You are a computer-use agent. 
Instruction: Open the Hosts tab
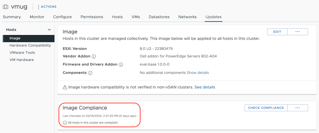point(117,17)
